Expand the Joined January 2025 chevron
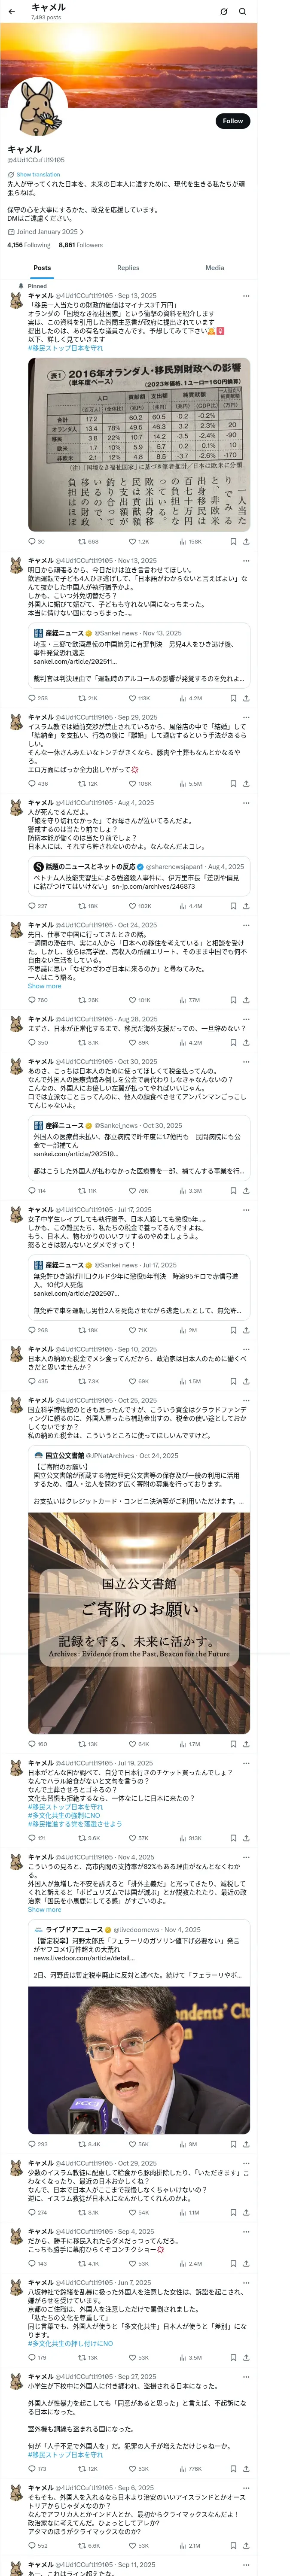 click(82, 231)
